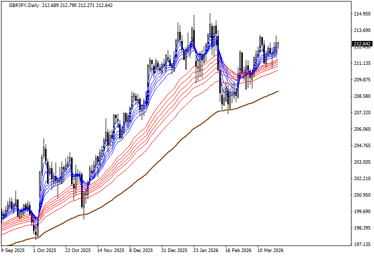Click the GBPJPY,Daily chart title
This screenshot has width=374, height=256.
(x=25, y=5)
